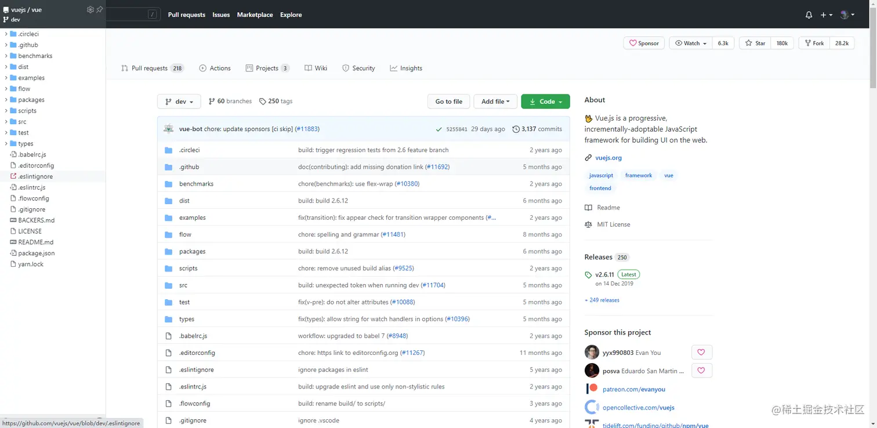Select the framework topic tag

click(x=639, y=175)
